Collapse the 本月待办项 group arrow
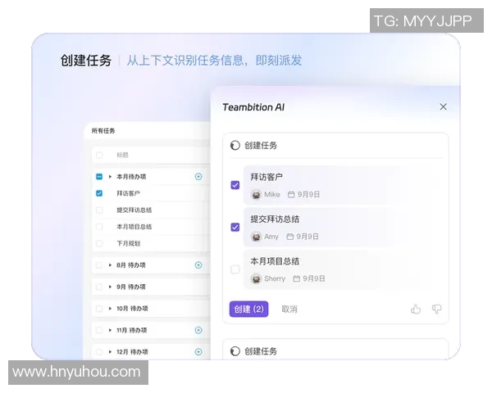This screenshot has height=393, width=492. click(110, 177)
